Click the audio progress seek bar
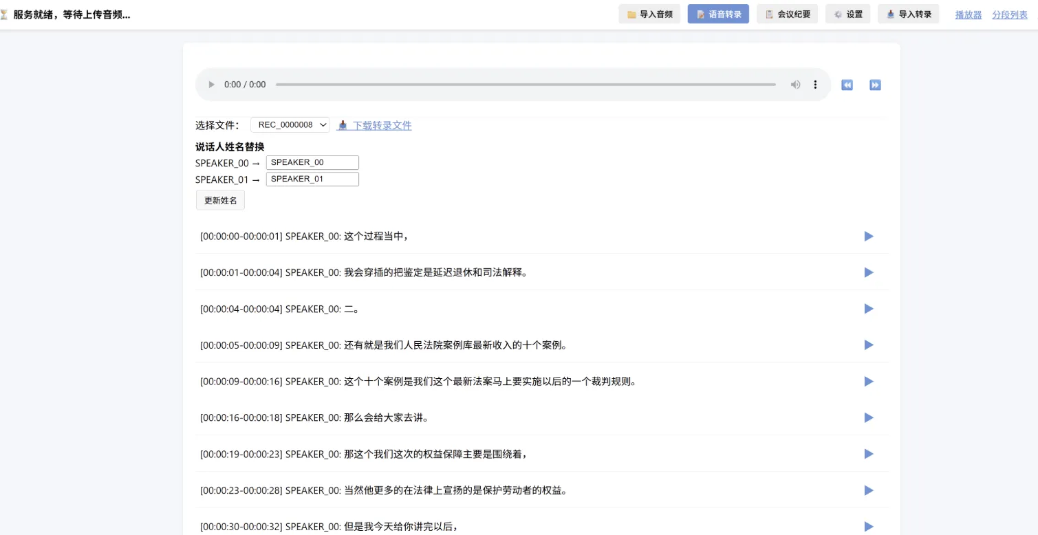The height and width of the screenshot is (535, 1038). pos(526,85)
